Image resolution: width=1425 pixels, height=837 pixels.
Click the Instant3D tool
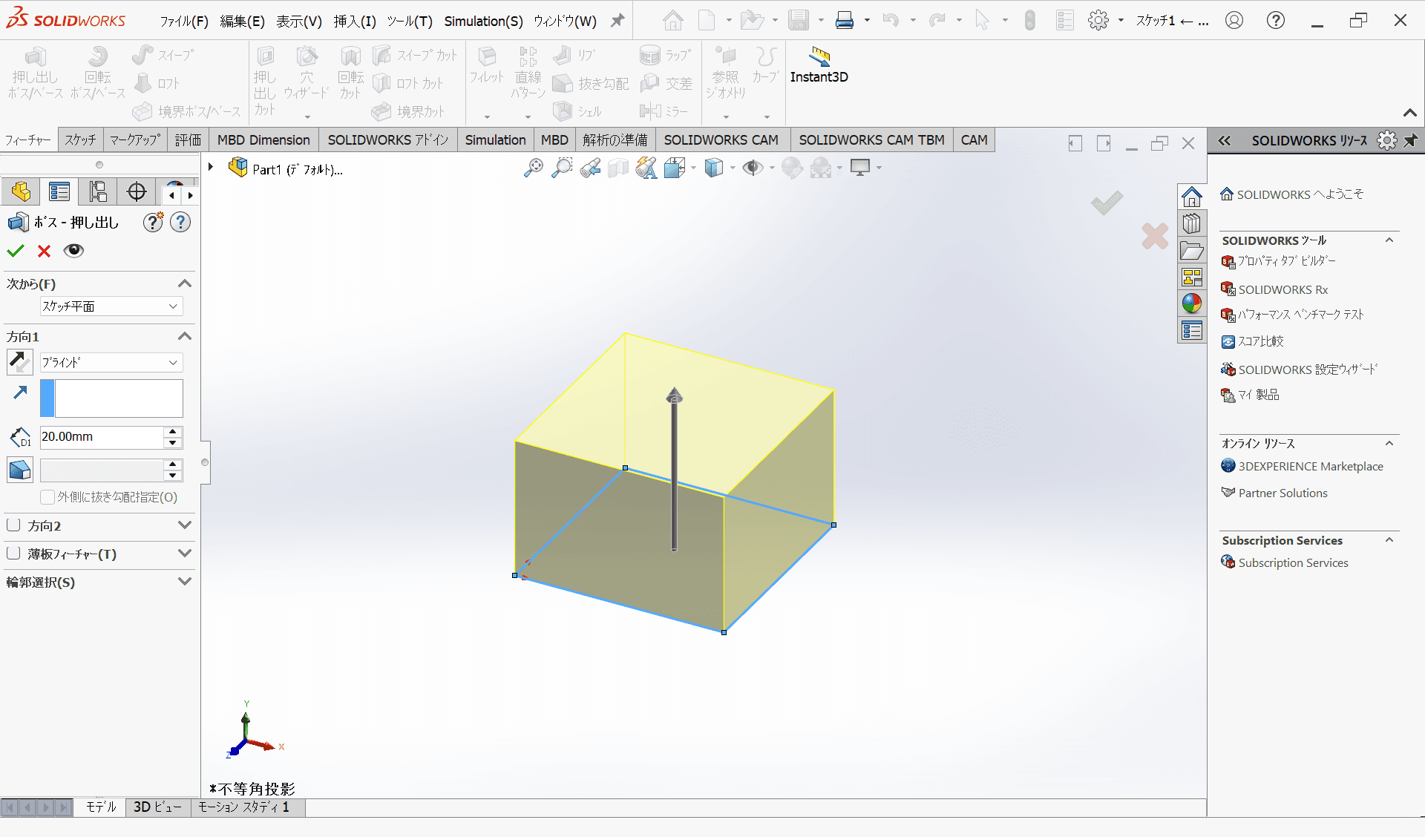(819, 65)
